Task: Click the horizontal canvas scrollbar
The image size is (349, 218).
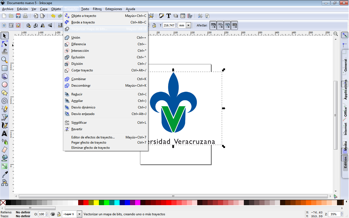Action: tap(173, 196)
